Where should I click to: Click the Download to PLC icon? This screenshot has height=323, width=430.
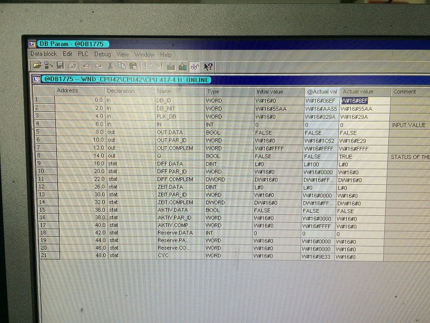point(171,66)
